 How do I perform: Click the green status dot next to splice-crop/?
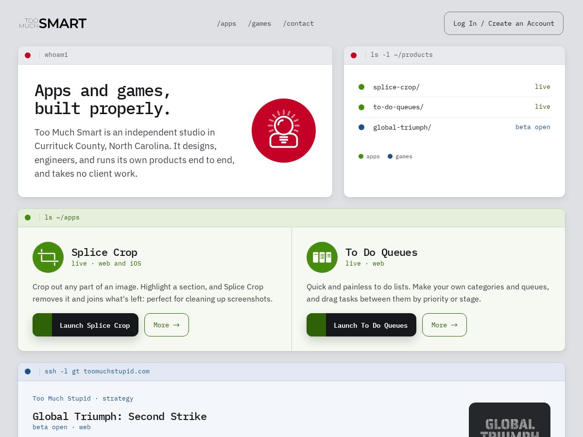[x=361, y=87]
